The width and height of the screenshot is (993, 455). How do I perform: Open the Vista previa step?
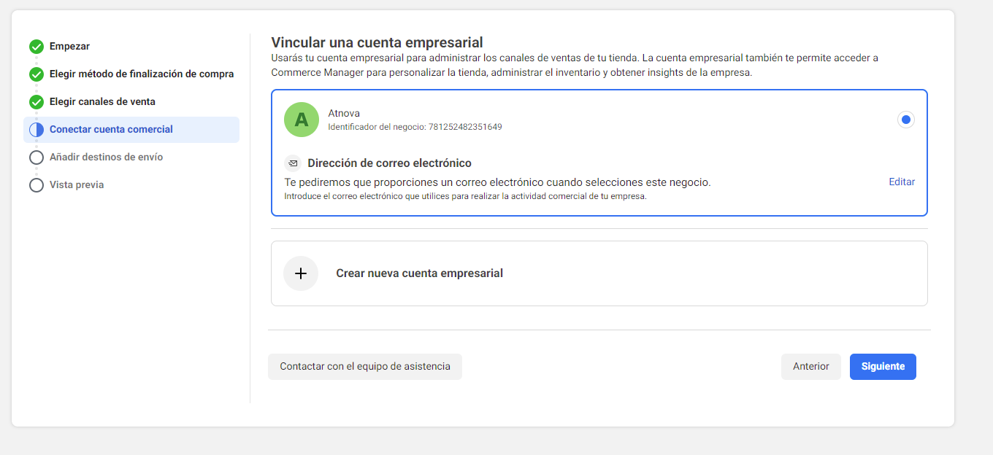(x=77, y=185)
